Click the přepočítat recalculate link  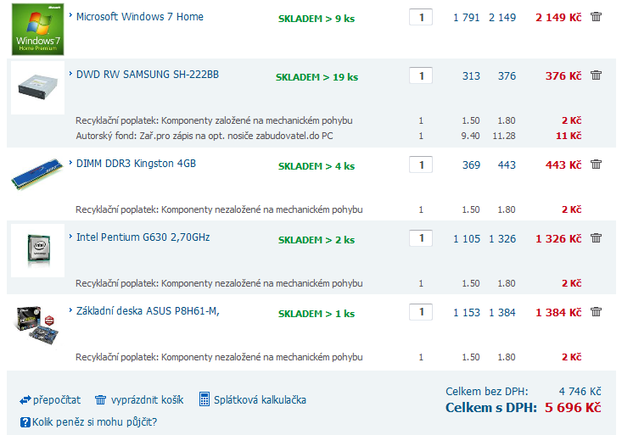click(x=57, y=399)
